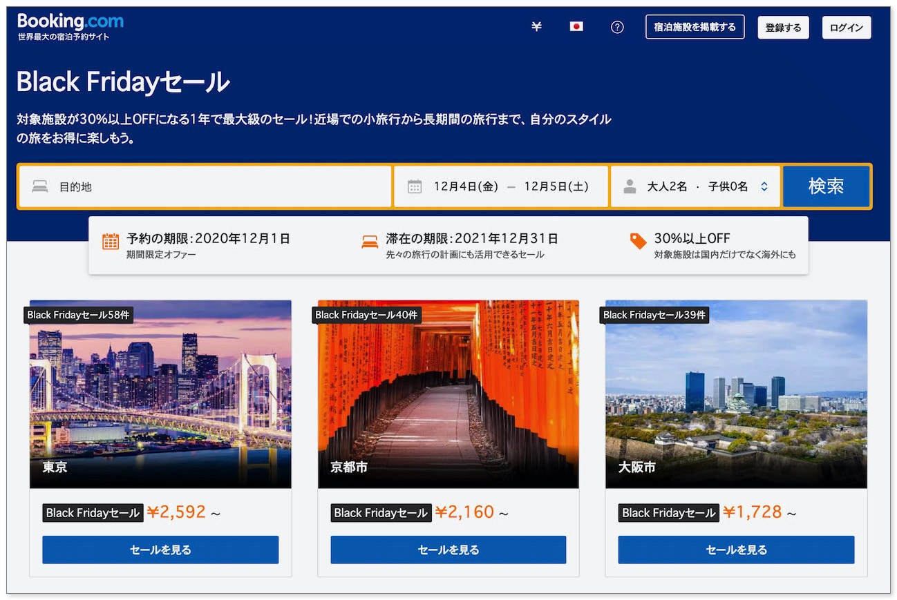Click the 予約の期限:2020年12月1日 text
This screenshot has height=600, width=897.
pyautogui.click(x=208, y=238)
